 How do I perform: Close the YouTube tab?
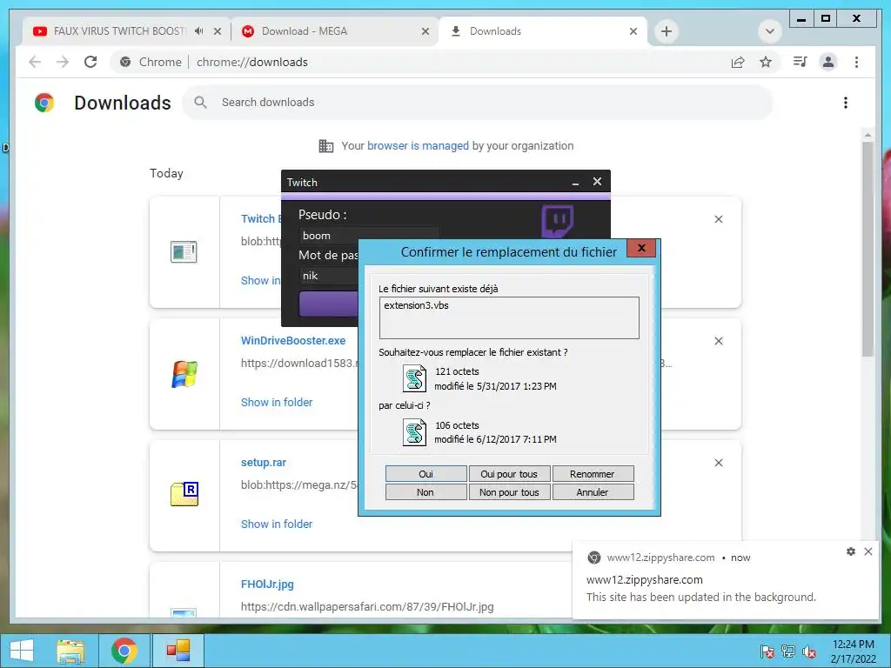(x=217, y=31)
